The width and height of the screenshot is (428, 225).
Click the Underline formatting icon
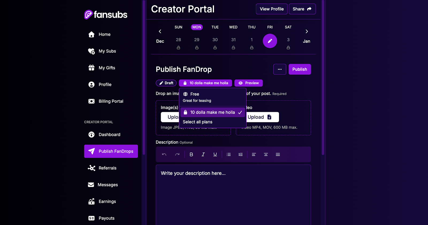point(215,154)
